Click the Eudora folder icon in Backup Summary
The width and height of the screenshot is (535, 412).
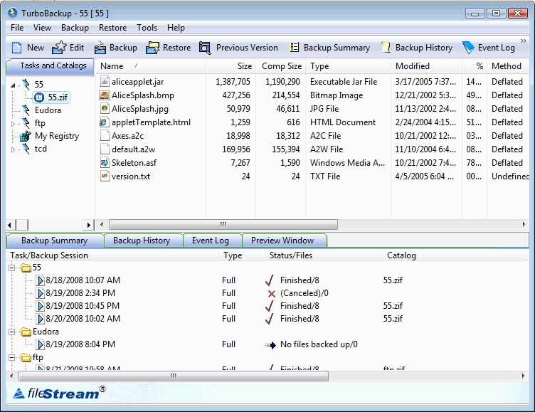click(26, 332)
